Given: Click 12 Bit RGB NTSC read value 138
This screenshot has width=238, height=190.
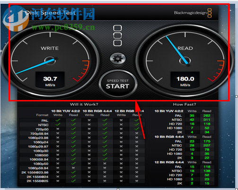Looking at the screenshot, I should coord(207,171).
